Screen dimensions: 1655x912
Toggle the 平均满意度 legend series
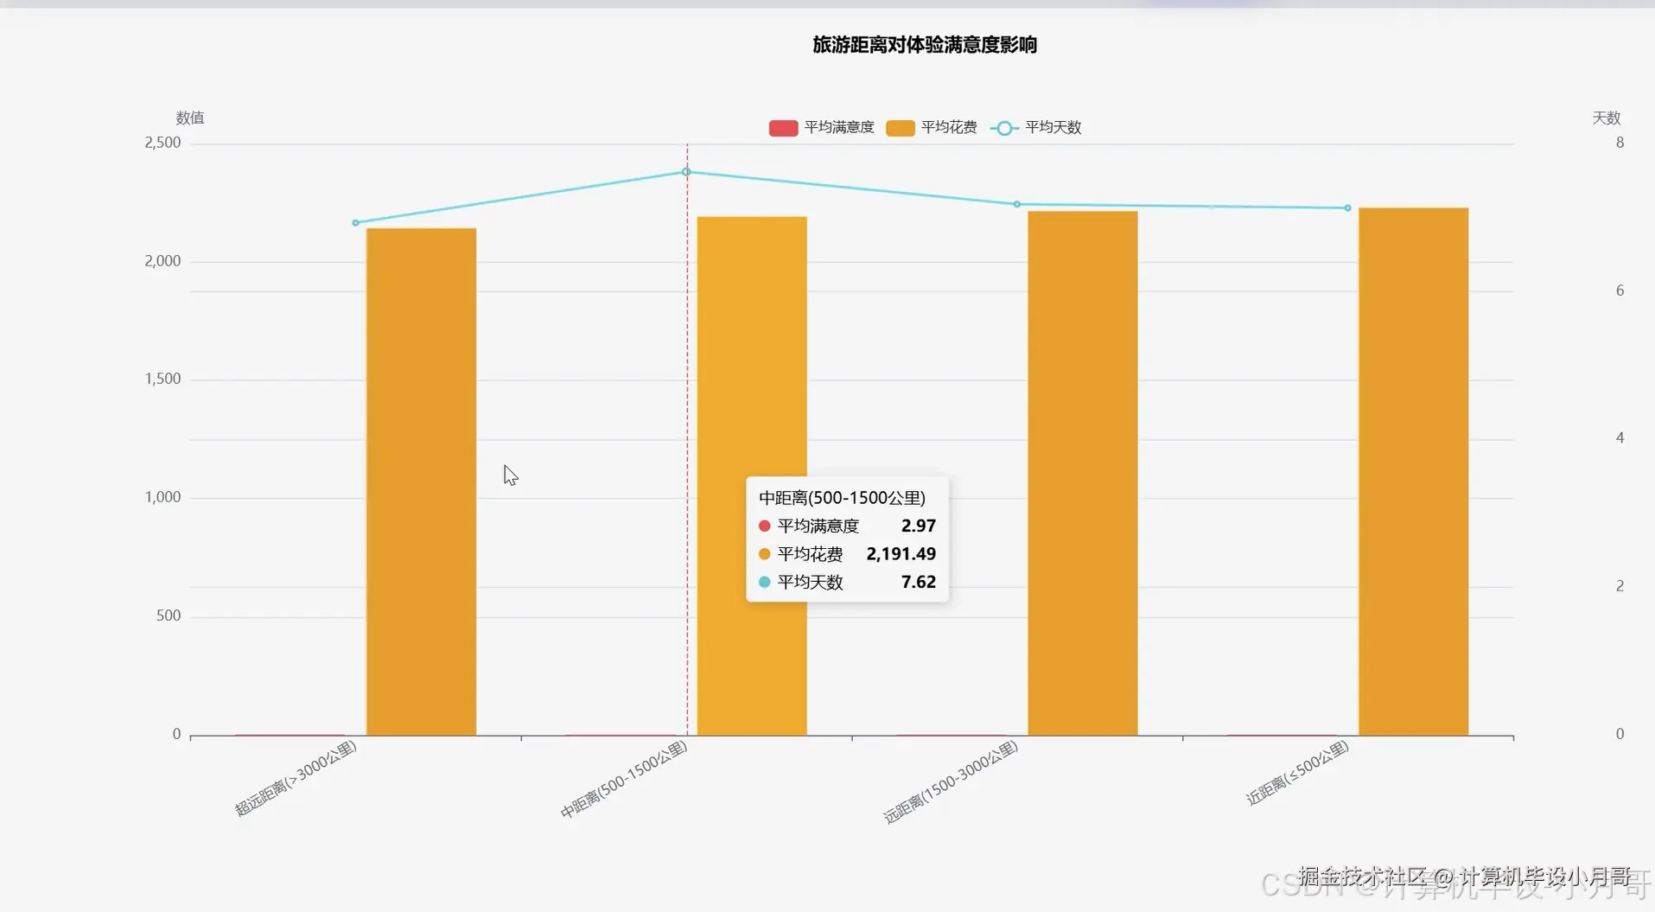[x=822, y=128]
